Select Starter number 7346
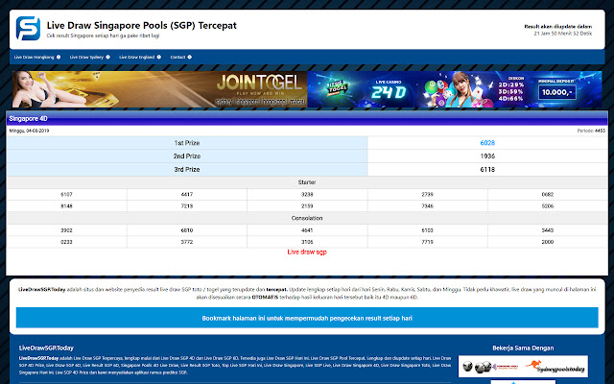Viewport: 614px width, 384px height. (427, 206)
